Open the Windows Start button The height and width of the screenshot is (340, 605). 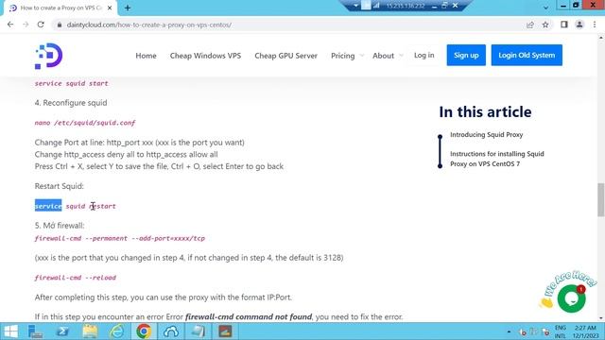[10, 331]
